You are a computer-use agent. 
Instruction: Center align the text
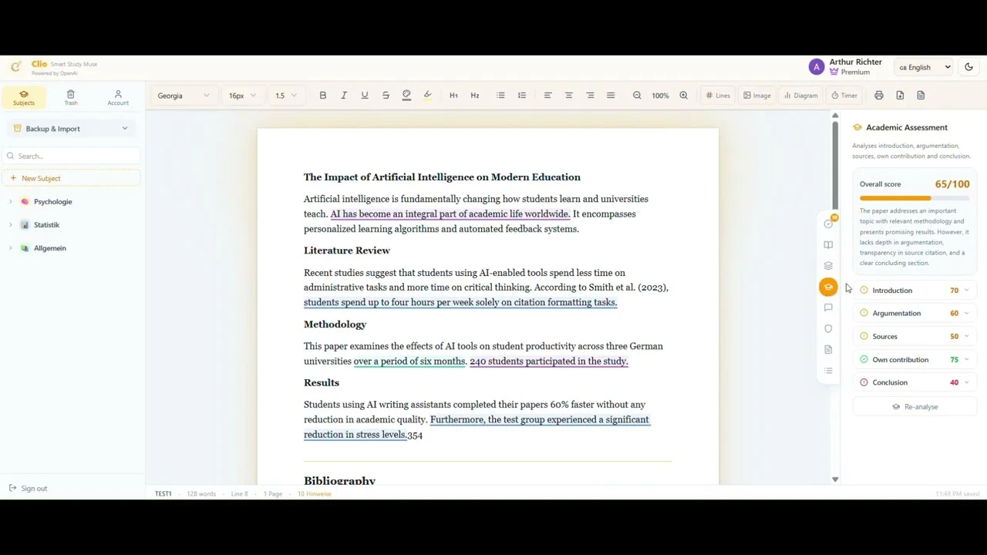[x=569, y=96]
